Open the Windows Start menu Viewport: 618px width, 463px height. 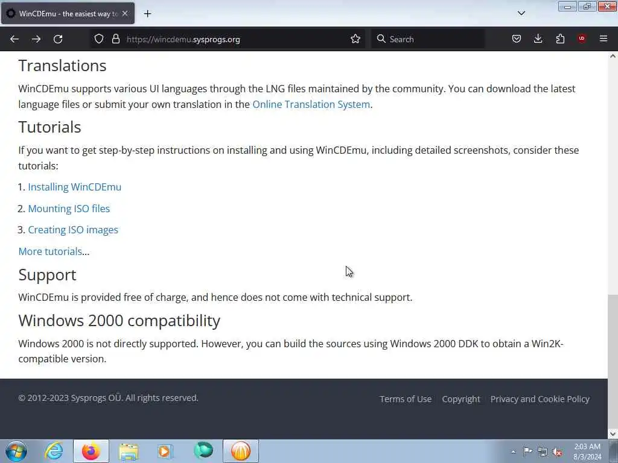[16, 451]
